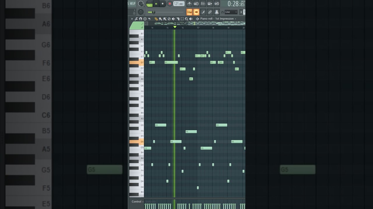Image resolution: width=373 pixels, height=209 pixels.
Task: Open the Line snap dropdown
Action: click(231, 12)
